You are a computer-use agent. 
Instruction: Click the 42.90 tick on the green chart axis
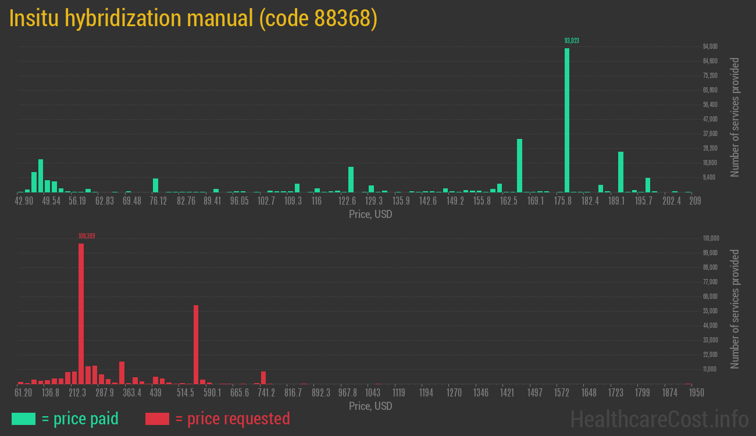coord(24,201)
